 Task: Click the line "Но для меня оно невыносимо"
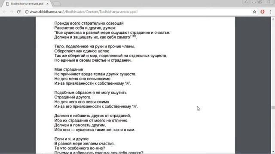(x=82, y=79)
